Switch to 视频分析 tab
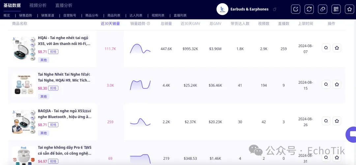This screenshot has width=356, height=165. point(38,5)
